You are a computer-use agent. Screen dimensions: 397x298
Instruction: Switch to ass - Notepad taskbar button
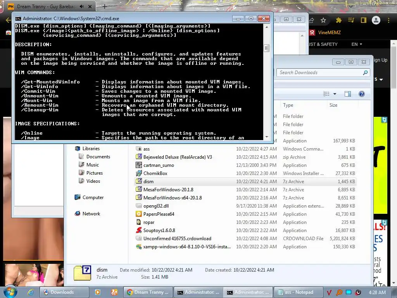tap(298, 292)
